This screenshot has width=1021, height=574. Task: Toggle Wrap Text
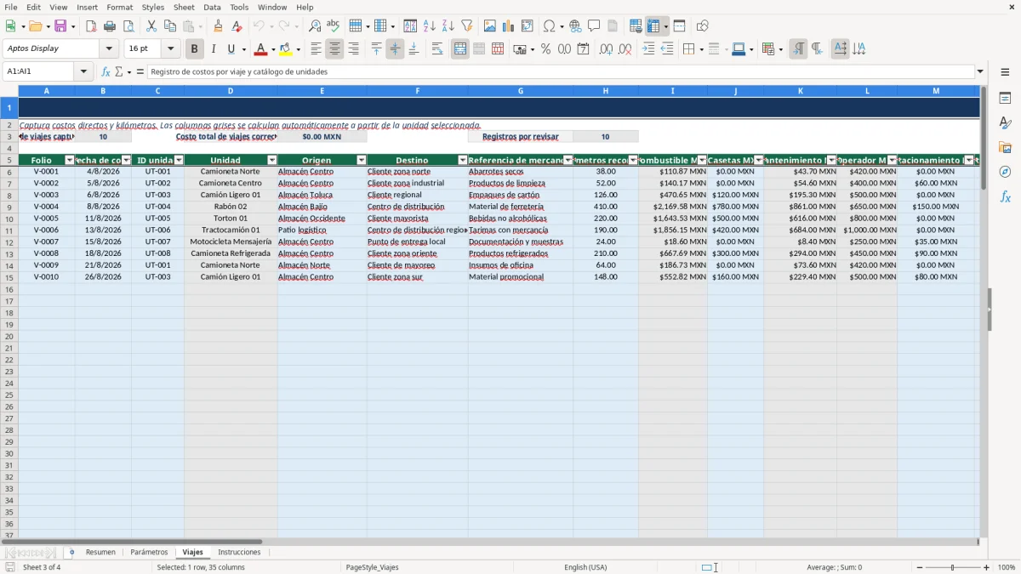click(x=437, y=49)
